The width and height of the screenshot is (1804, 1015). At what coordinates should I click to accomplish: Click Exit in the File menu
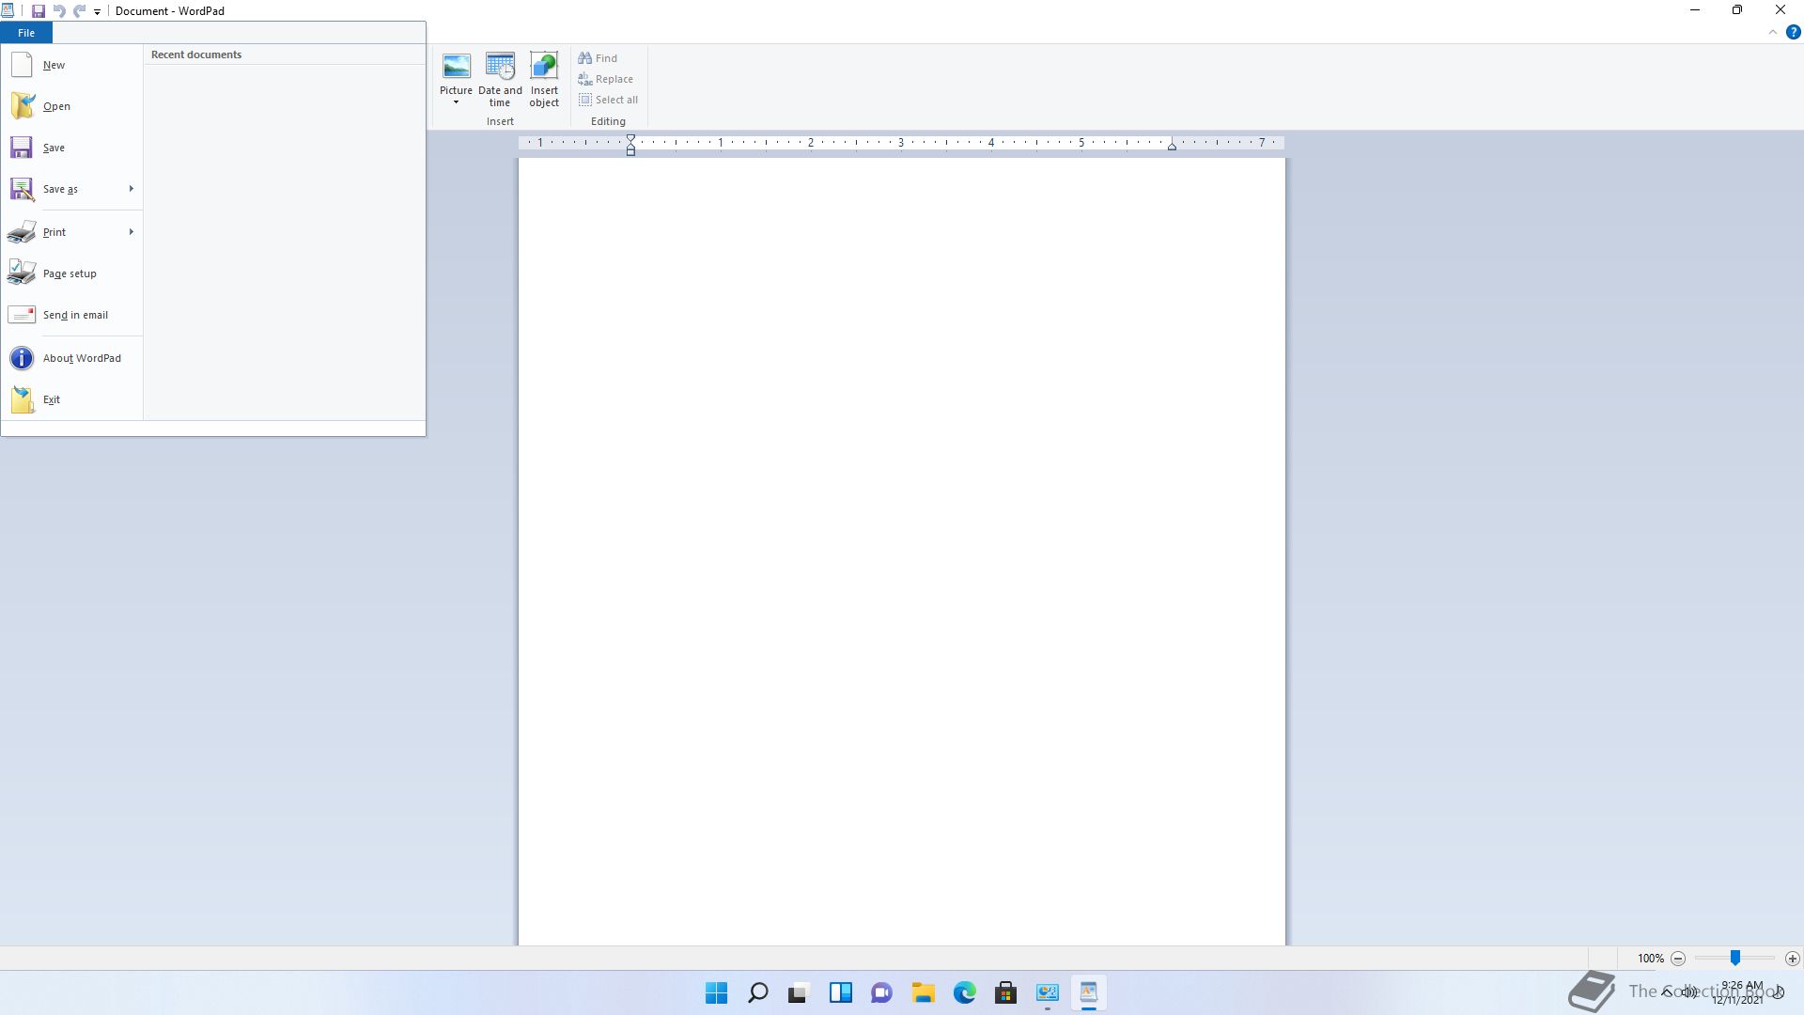point(51,399)
